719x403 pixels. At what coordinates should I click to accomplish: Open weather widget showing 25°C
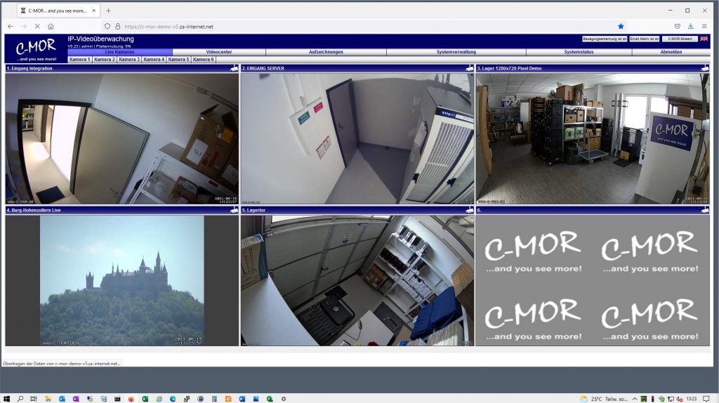click(603, 399)
